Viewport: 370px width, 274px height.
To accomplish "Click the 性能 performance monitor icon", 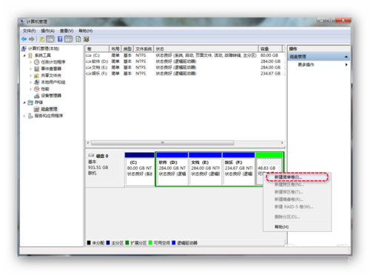I will [37, 89].
